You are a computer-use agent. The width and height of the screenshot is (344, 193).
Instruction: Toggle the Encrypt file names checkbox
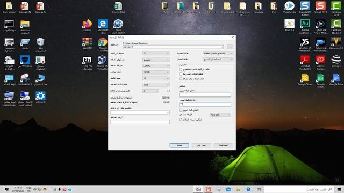pos(181,120)
